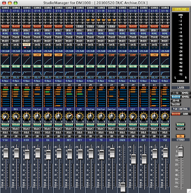Turn off the ON button for channel 20 EB
191x193 pixels.
(x=37, y=136)
